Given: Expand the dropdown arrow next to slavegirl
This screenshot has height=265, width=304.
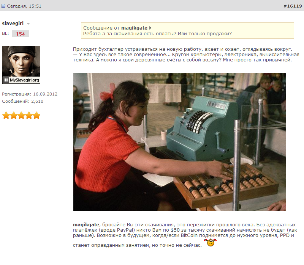Looking at the screenshot, I should (28, 24).
